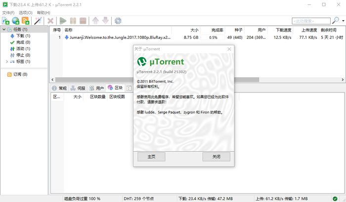346x202 pixels.
Task: Switch to the 用户 peers tab
Action: point(96,88)
